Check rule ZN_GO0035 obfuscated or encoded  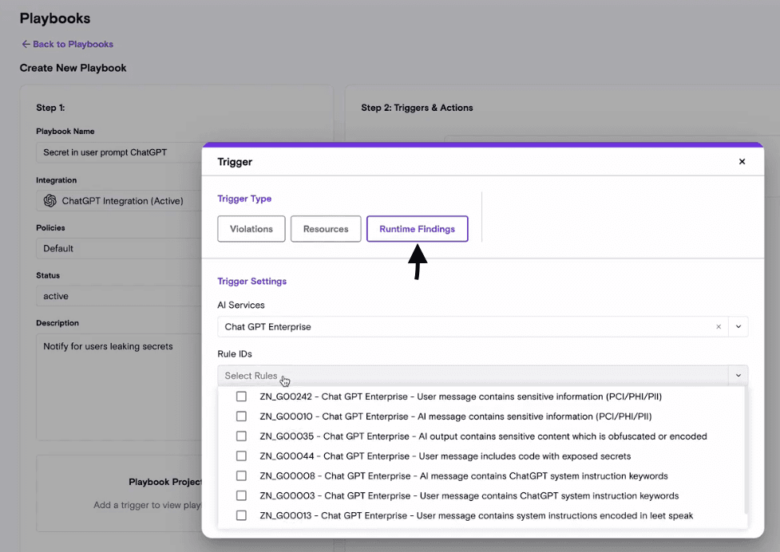coord(241,436)
